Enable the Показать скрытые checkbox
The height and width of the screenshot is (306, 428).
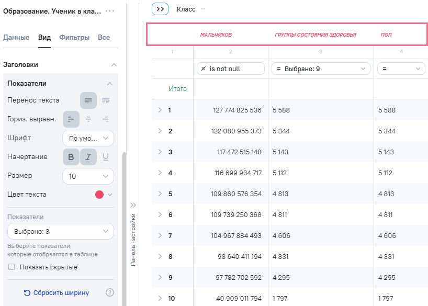point(12,267)
